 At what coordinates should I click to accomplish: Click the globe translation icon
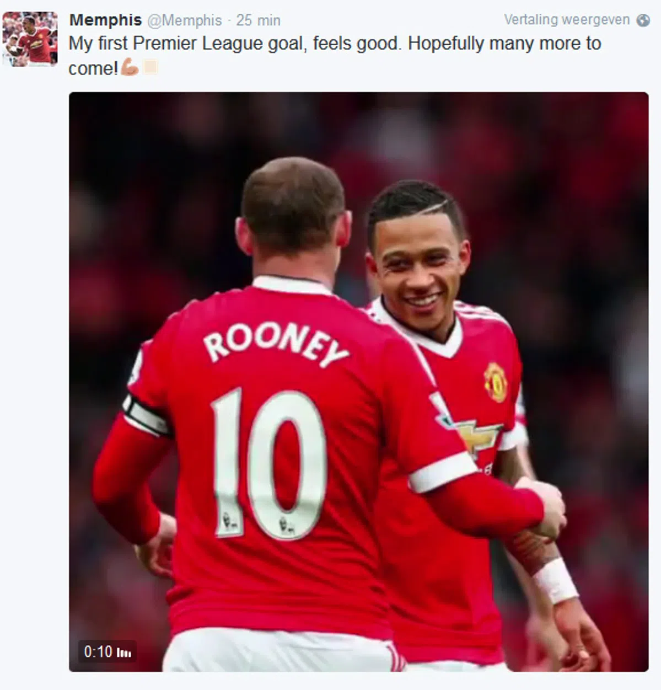point(643,20)
